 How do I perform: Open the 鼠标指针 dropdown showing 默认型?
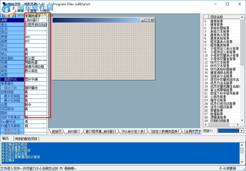(x=36, y=58)
